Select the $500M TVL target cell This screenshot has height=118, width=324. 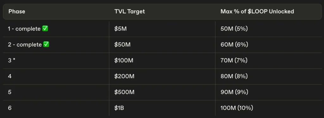pyautogui.click(x=162, y=92)
